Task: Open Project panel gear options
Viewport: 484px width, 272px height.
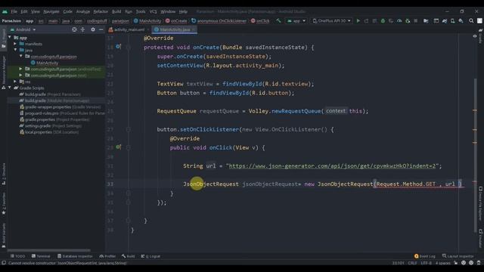Action: (x=93, y=29)
